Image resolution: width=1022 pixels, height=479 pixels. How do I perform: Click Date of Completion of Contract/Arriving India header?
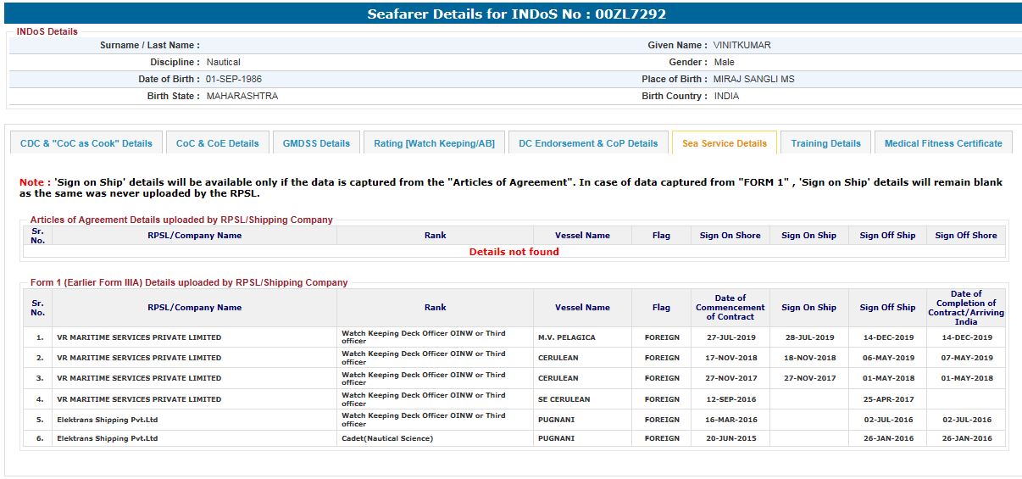[x=965, y=308]
